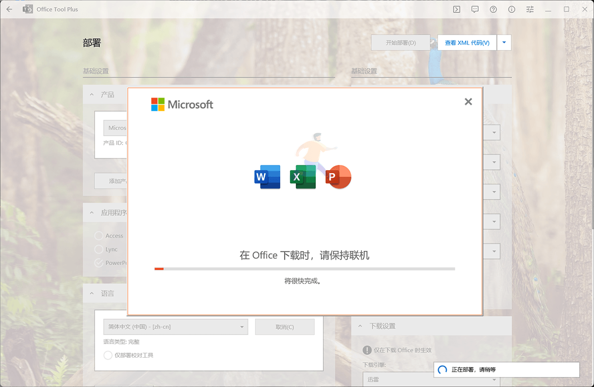
Task: Click the 在 Office 下载时，请保持联机 message
Action: [304, 255]
